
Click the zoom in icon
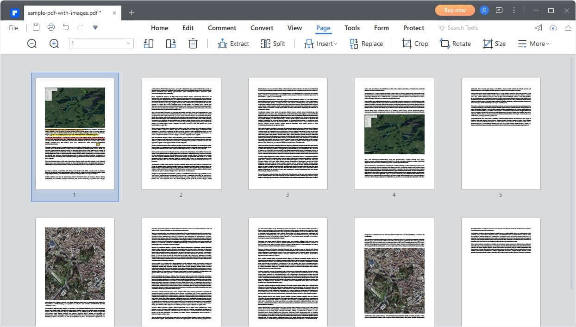tap(54, 43)
